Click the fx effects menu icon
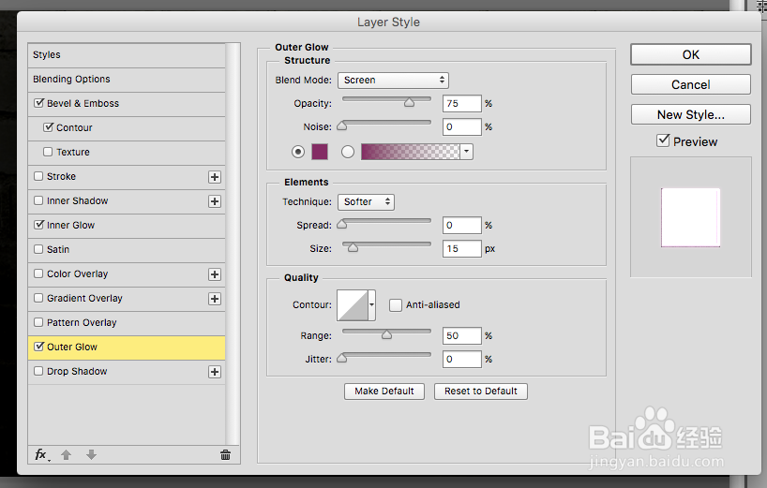 click(x=40, y=454)
